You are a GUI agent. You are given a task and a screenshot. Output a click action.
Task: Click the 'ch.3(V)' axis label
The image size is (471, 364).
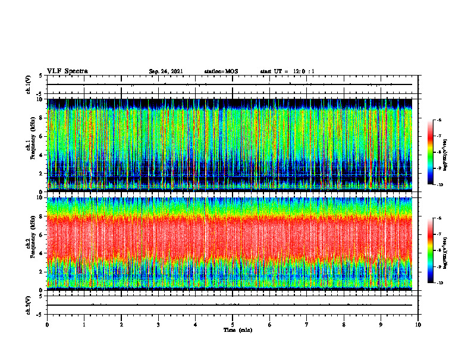pyautogui.click(x=28, y=305)
